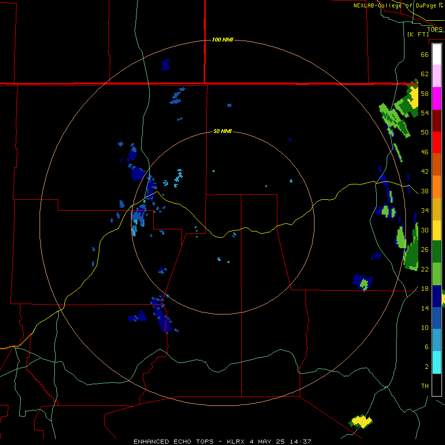445x445 pixels.
Task: Click legend value "42"
Action: 425,172
